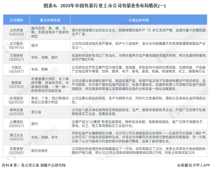Click the chart title 图表6 heading
The height and width of the screenshot is (171, 210).
105,6
